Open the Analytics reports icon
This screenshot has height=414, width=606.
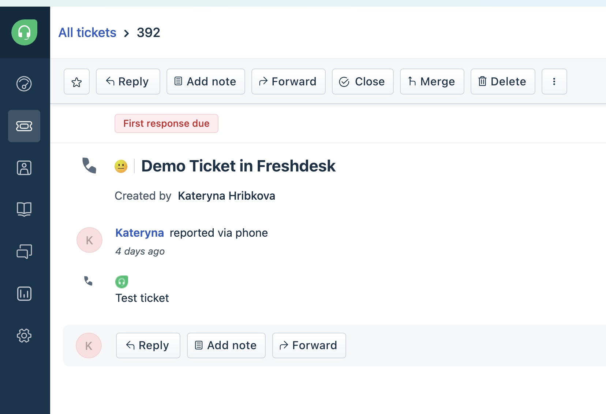(x=24, y=293)
